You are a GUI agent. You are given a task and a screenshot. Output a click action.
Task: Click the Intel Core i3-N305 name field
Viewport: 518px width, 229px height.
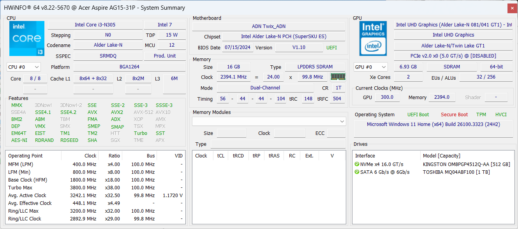coord(95,25)
